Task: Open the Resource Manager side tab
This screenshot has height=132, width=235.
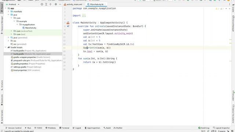Action: click(x=2, y=25)
